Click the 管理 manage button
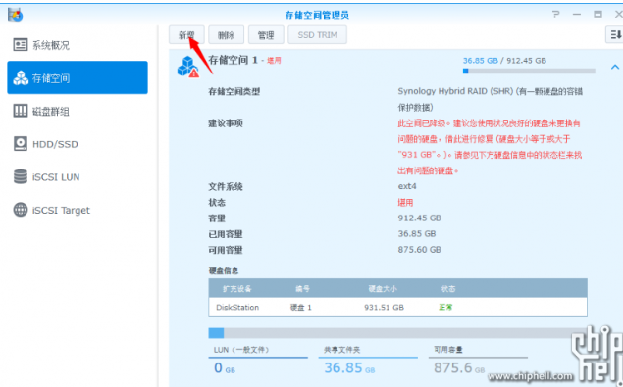 [x=266, y=35]
